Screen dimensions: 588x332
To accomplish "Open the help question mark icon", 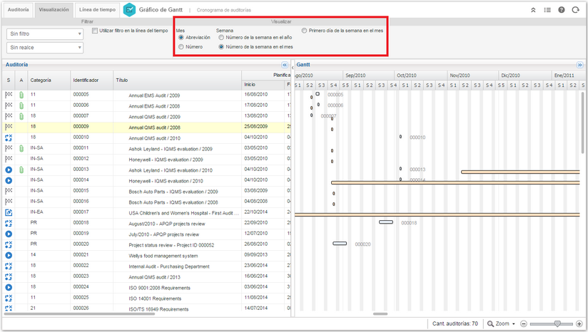I will 562,10.
